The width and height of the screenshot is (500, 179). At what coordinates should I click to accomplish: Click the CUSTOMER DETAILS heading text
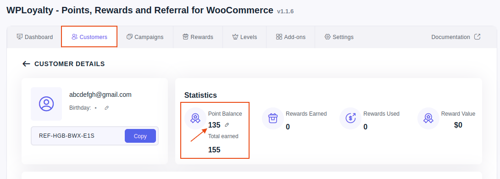pyautogui.click(x=70, y=64)
